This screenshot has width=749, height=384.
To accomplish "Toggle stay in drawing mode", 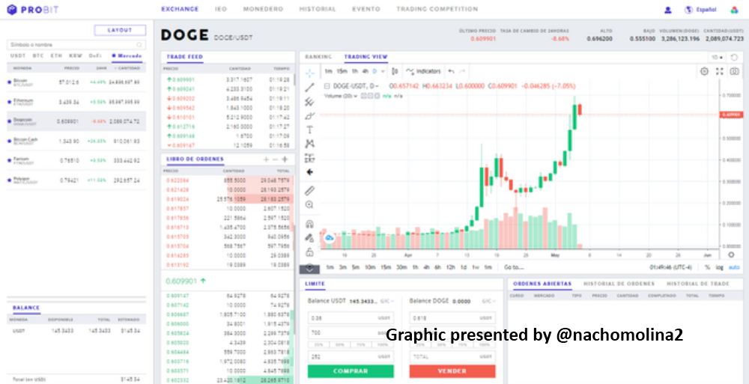I will point(309,237).
